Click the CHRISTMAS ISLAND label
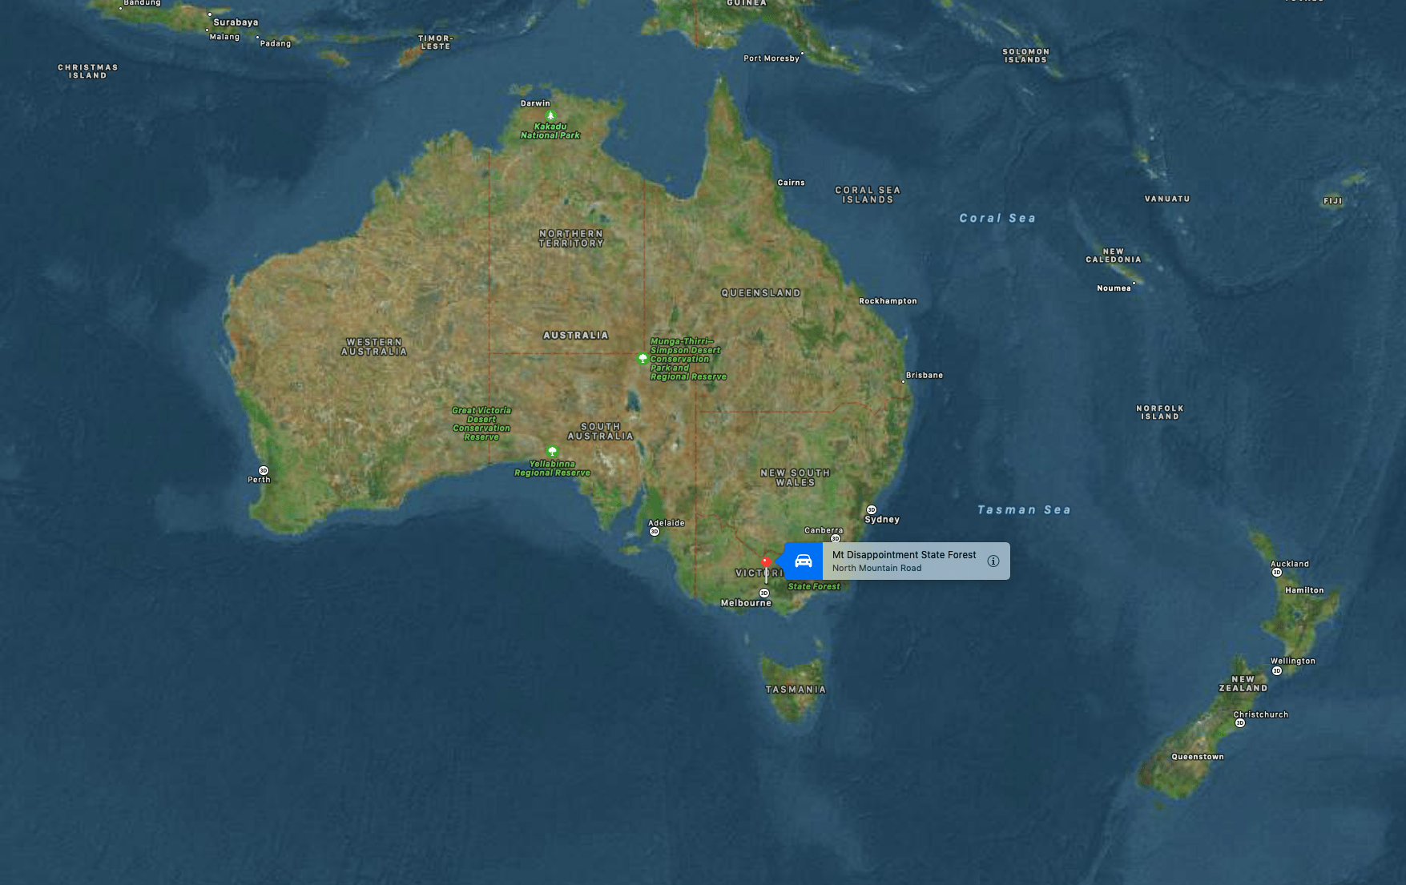The image size is (1406, 885). click(88, 71)
